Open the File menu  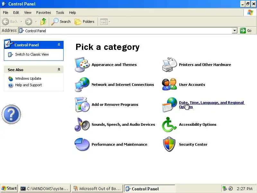pyautogui.click(x=5, y=13)
